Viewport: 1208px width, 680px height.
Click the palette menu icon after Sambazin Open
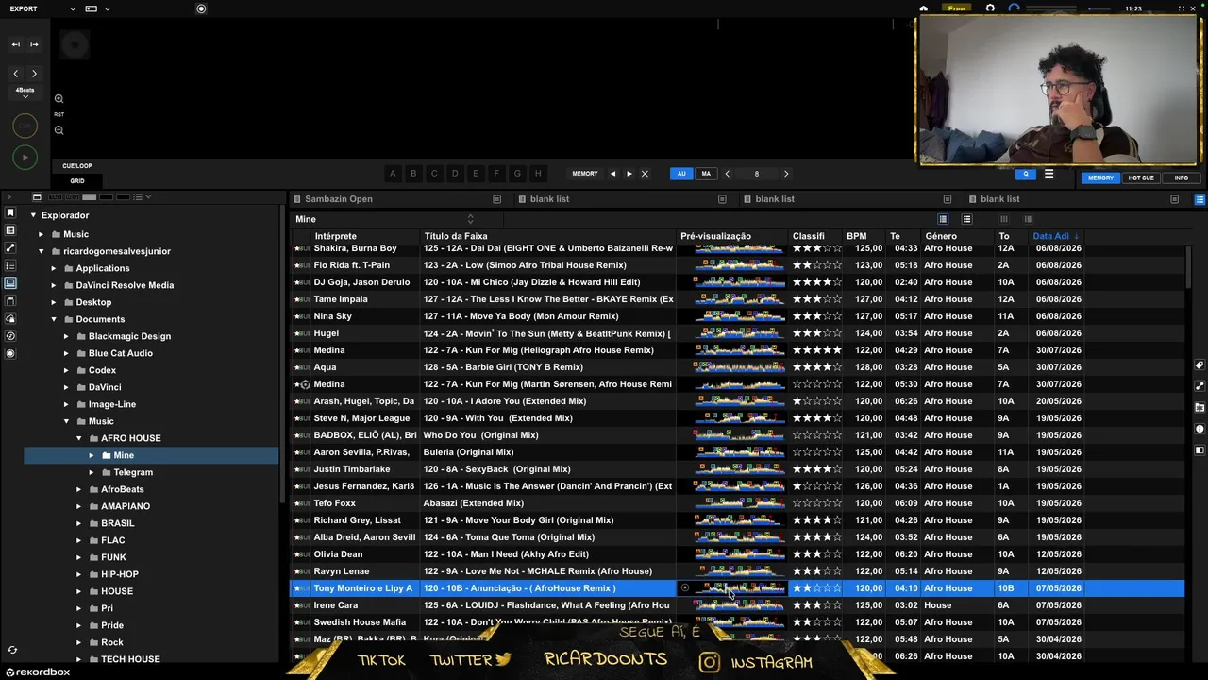point(496,199)
